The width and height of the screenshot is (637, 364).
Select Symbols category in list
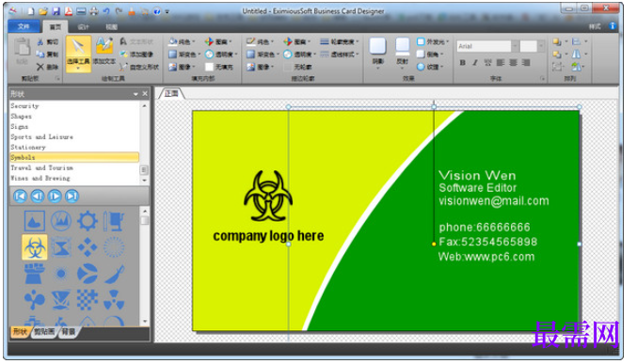[74, 157]
